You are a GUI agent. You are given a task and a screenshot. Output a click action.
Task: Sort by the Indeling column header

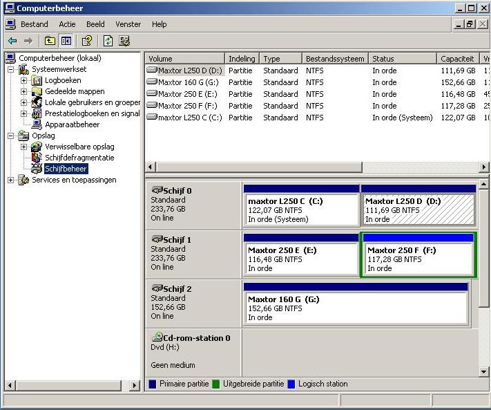tap(242, 59)
